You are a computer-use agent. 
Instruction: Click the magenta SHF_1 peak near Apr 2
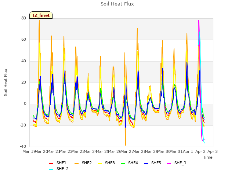199,22
